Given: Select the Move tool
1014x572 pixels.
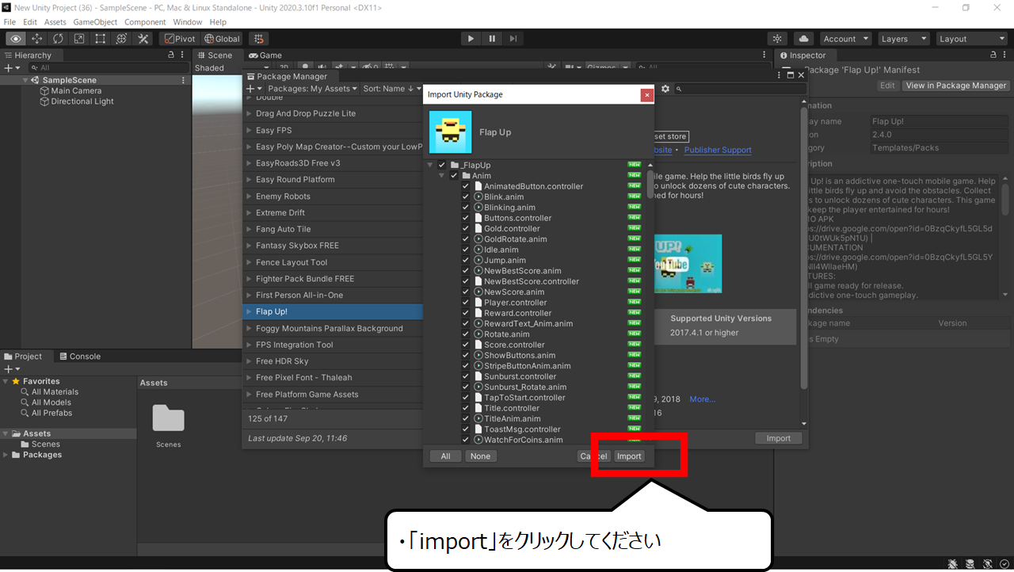Looking at the screenshot, I should [37, 39].
